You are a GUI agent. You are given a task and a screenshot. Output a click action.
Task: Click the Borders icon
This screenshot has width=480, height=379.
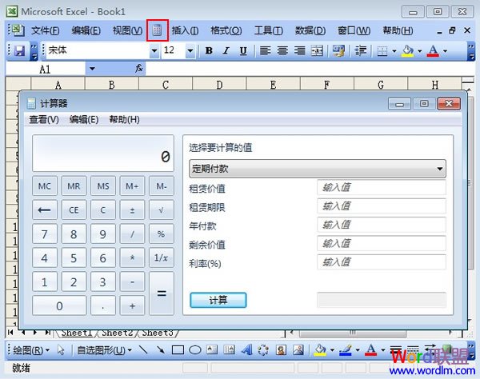pos(382,51)
